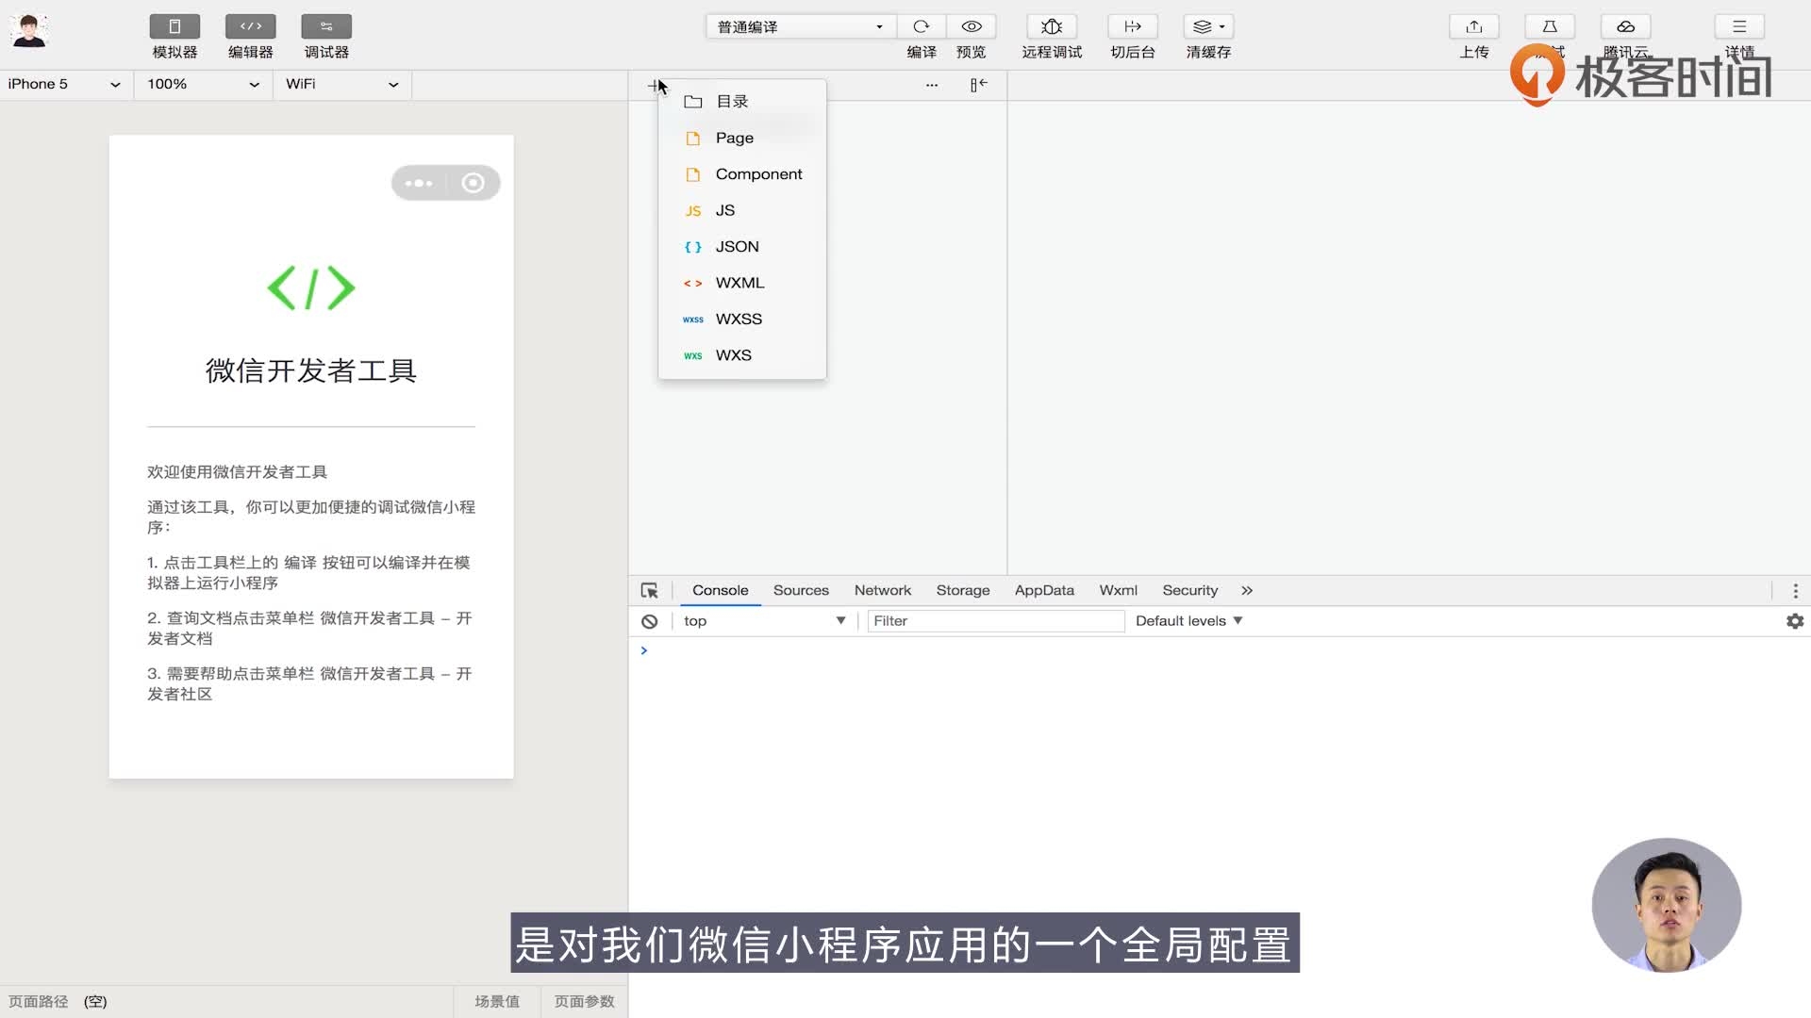The width and height of the screenshot is (1811, 1018).
Task: Click the console Filter input field
Action: click(995, 620)
